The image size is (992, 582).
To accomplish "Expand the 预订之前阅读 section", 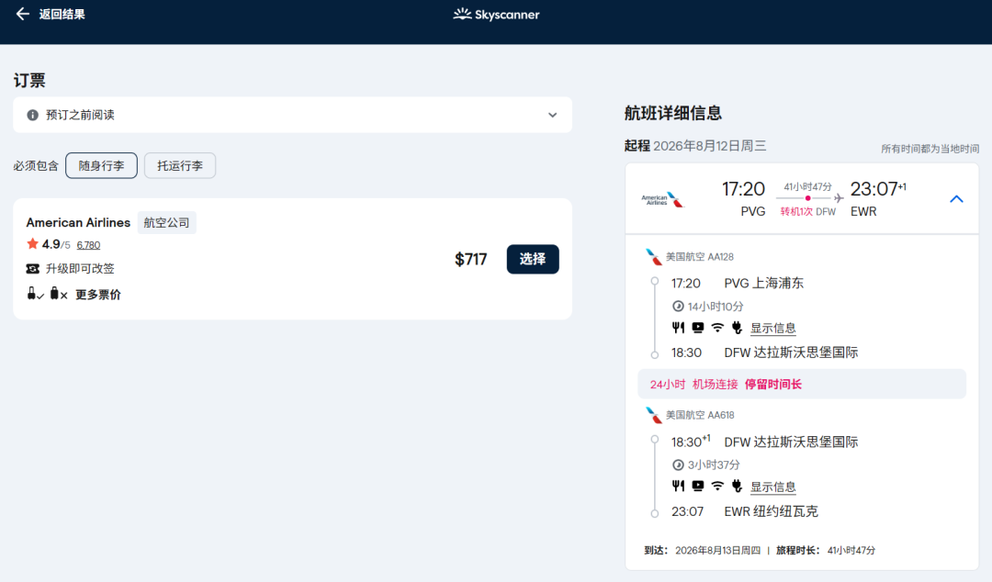I will 552,115.
